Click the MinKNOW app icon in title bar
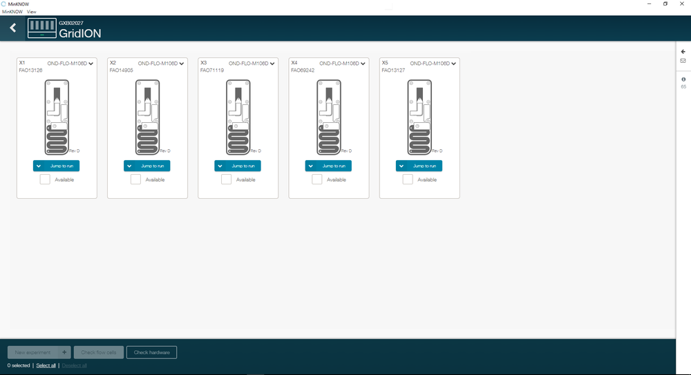Screen dimensions: 691x375 [x=3, y=4]
